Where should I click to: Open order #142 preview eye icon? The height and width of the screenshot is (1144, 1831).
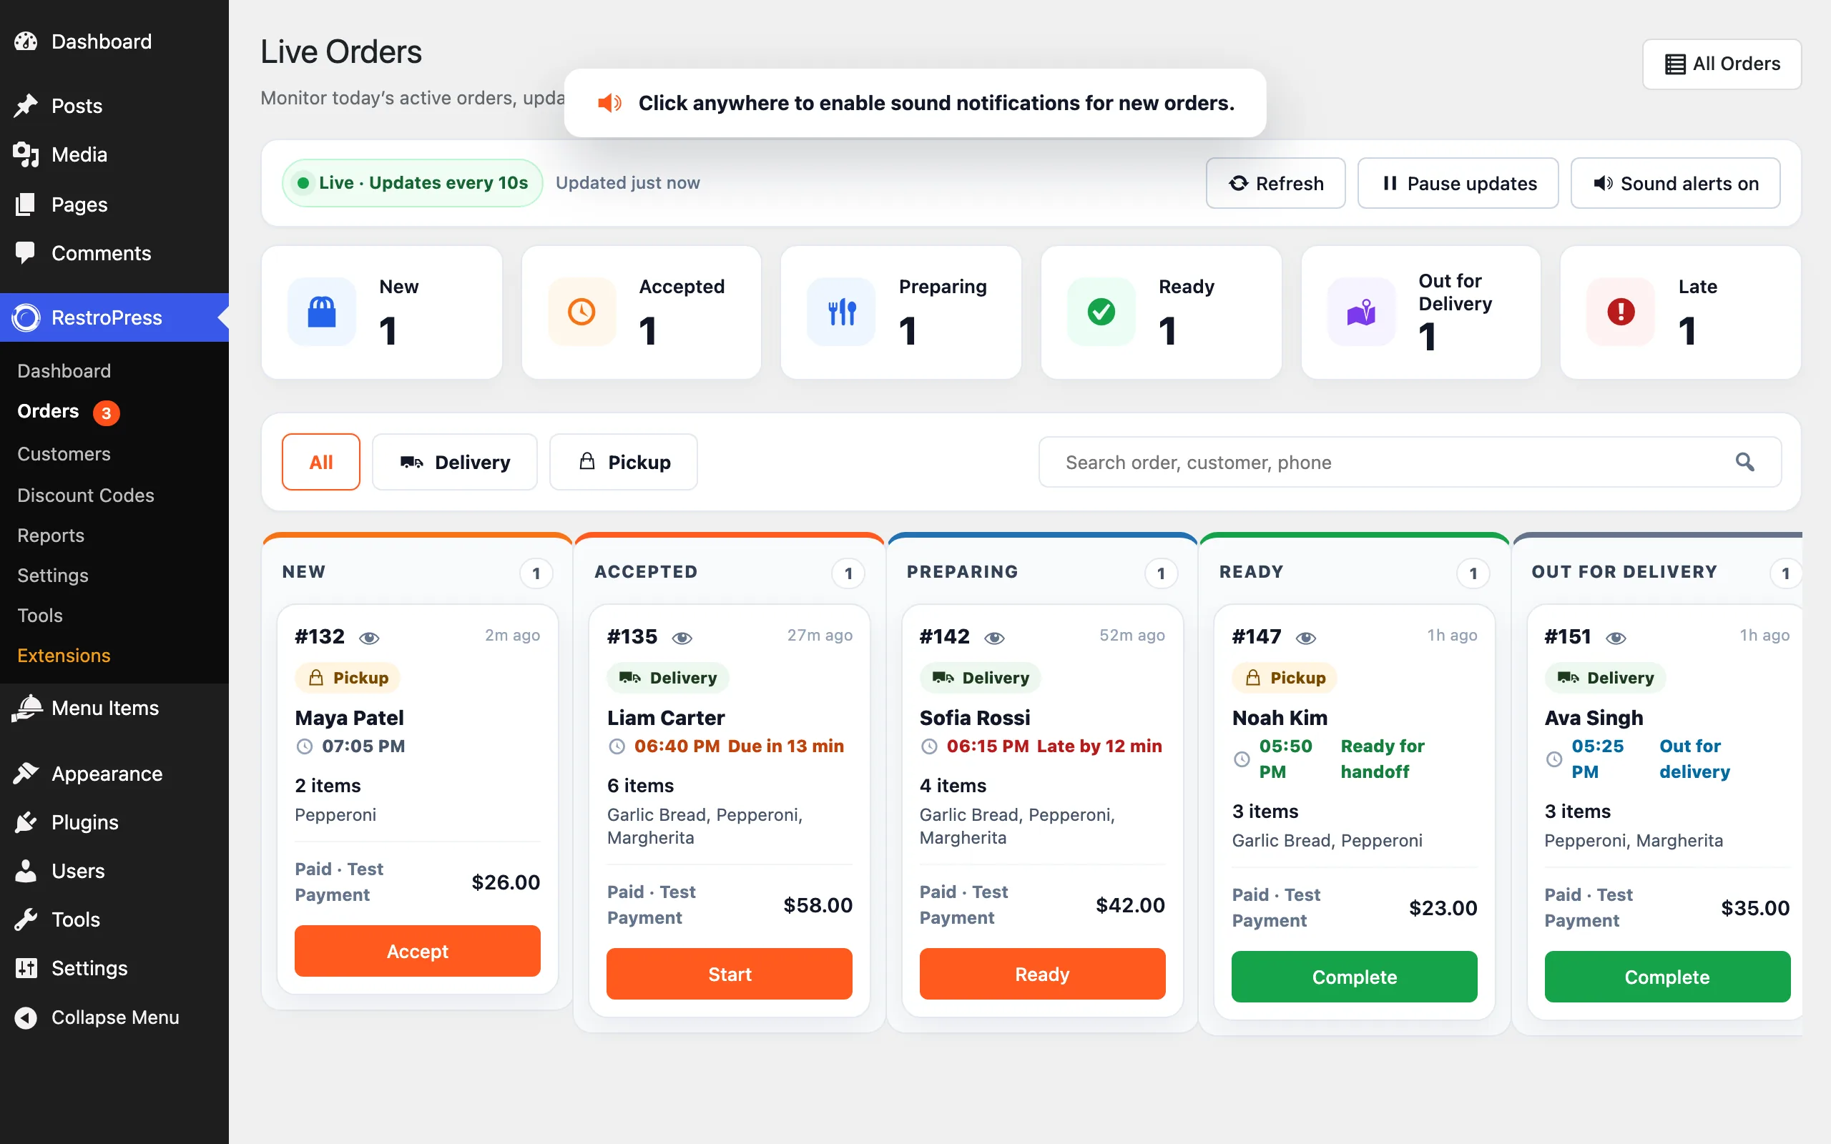pos(994,638)
